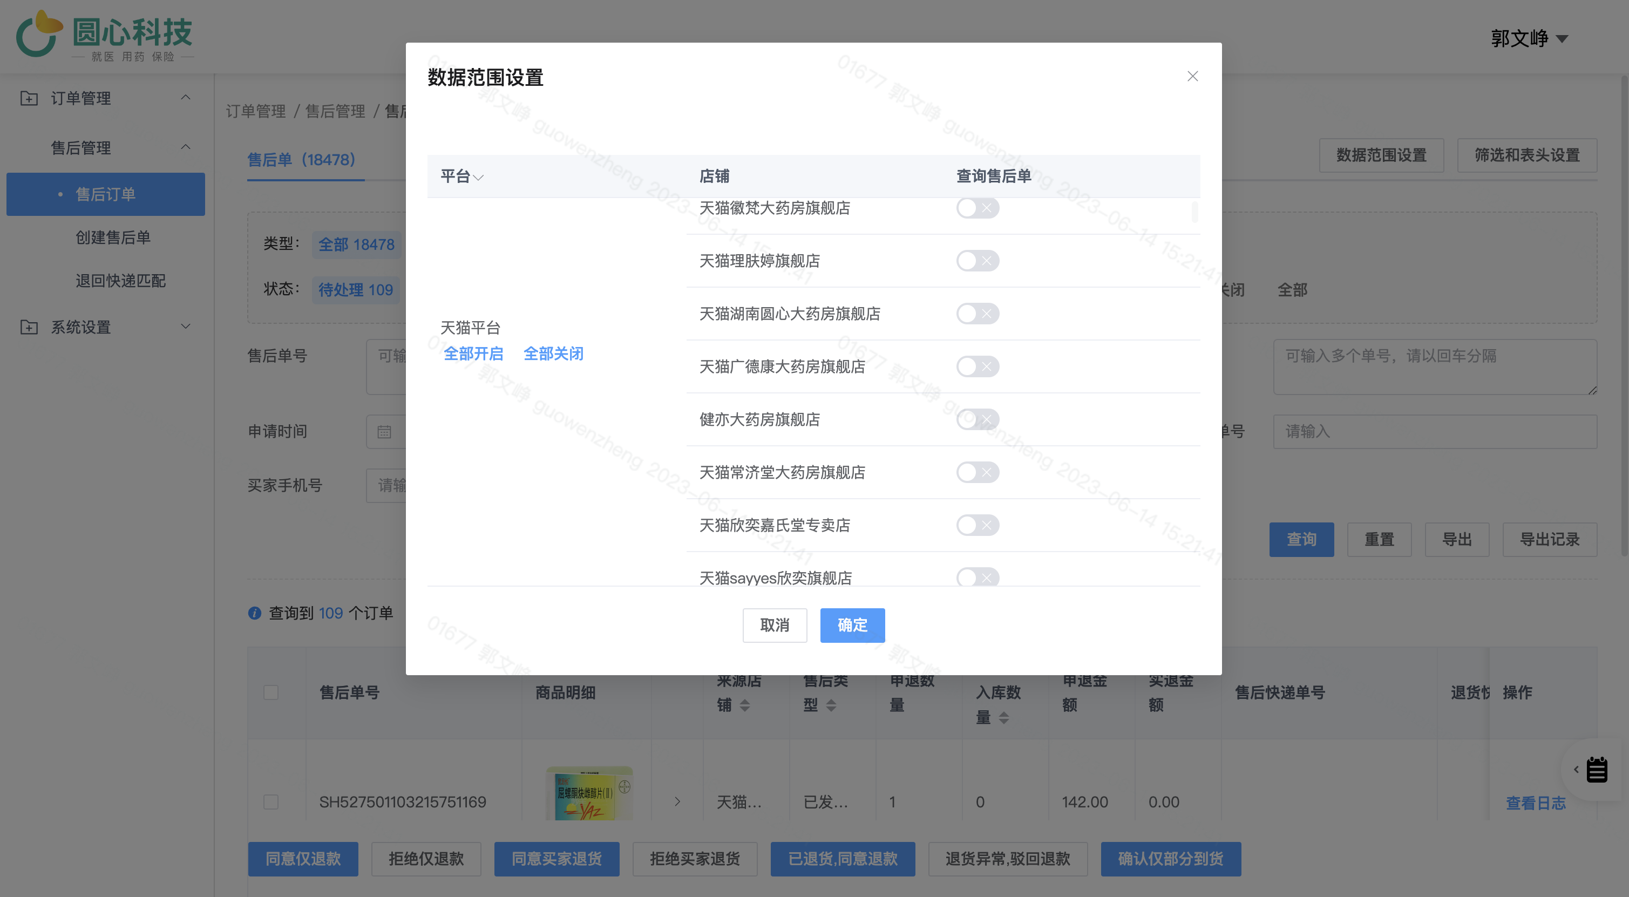Screen dimensions: 1629x897
Task: Click the 申请时间 calendar icon
Action: coord(384,432)
